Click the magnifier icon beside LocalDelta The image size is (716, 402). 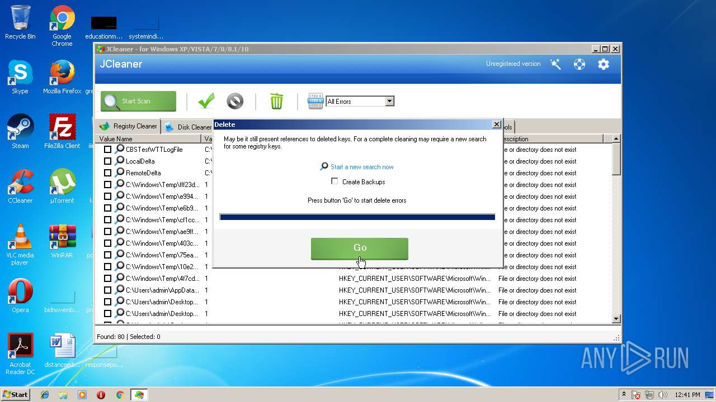pyautogui.click(x=119, y=161)
